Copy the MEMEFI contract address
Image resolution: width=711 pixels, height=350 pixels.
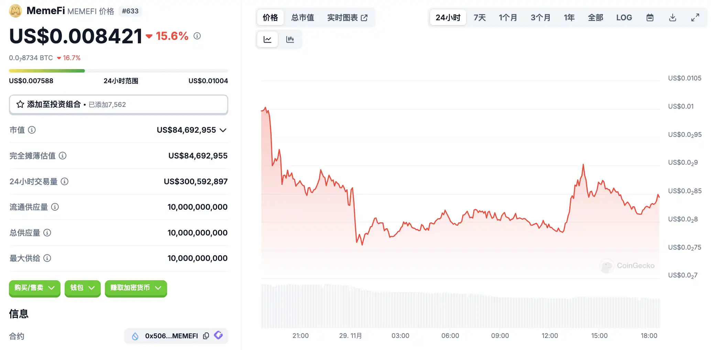(206, 336)
